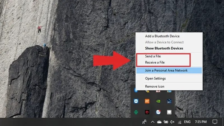Open the Wi-Fi network icon
The width and height of the screenshot is (224, 126).
(179, 122)
